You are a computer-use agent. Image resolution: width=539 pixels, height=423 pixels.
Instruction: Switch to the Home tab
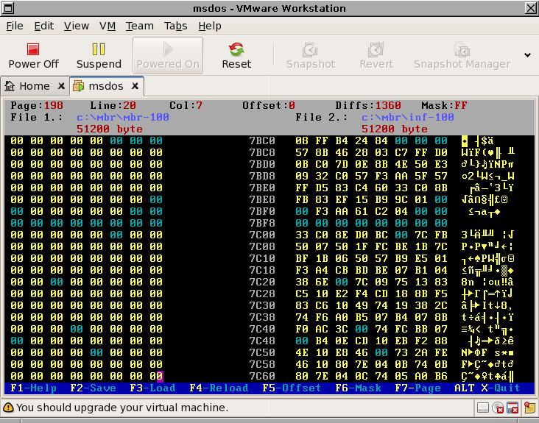35,86
